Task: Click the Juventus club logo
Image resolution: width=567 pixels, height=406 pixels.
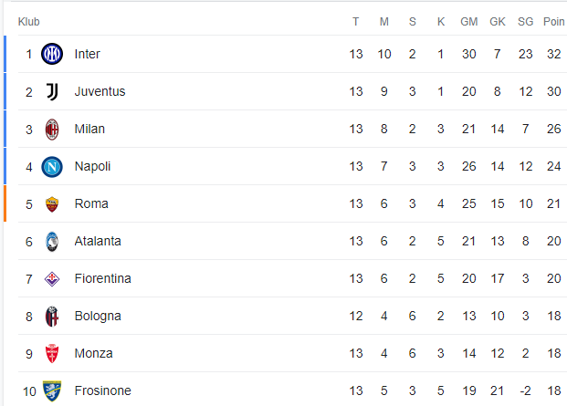Action: click(52, 92)
